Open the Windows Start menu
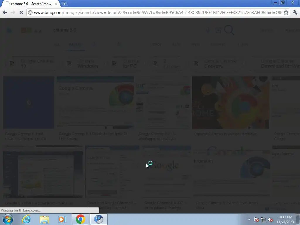 (x=8, y=219)
